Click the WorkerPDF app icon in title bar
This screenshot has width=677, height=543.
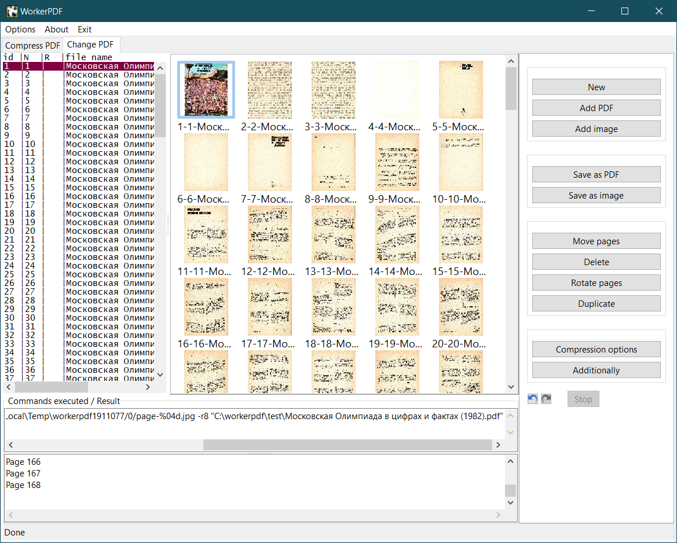[12, 11]
